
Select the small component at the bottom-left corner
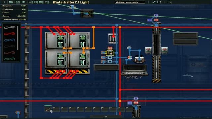(x=18, y=112)
